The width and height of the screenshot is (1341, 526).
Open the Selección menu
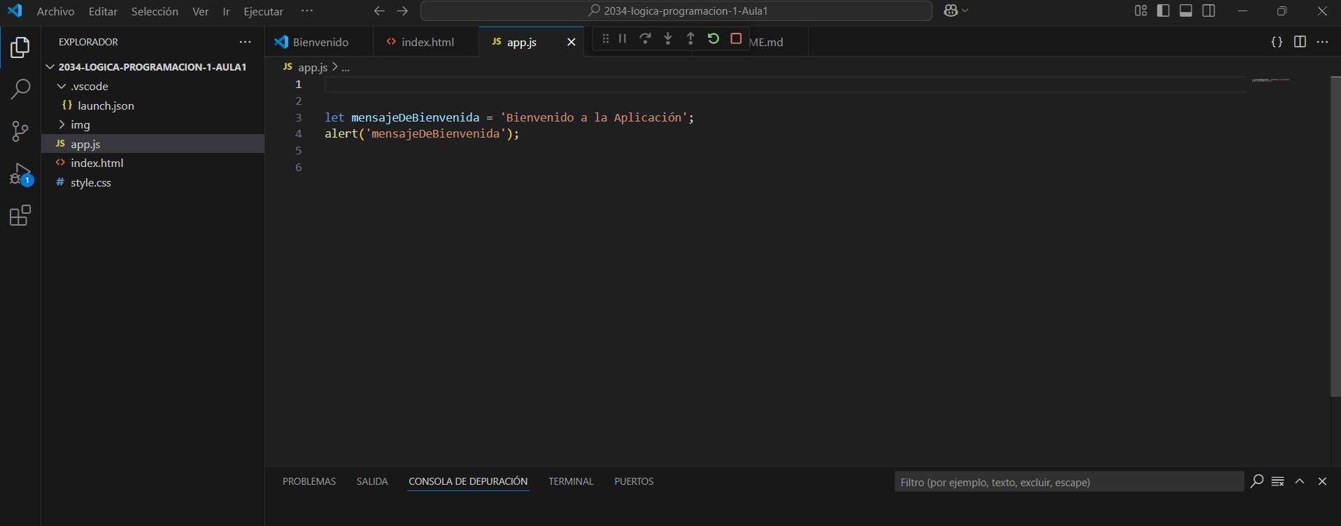point(155,11)
